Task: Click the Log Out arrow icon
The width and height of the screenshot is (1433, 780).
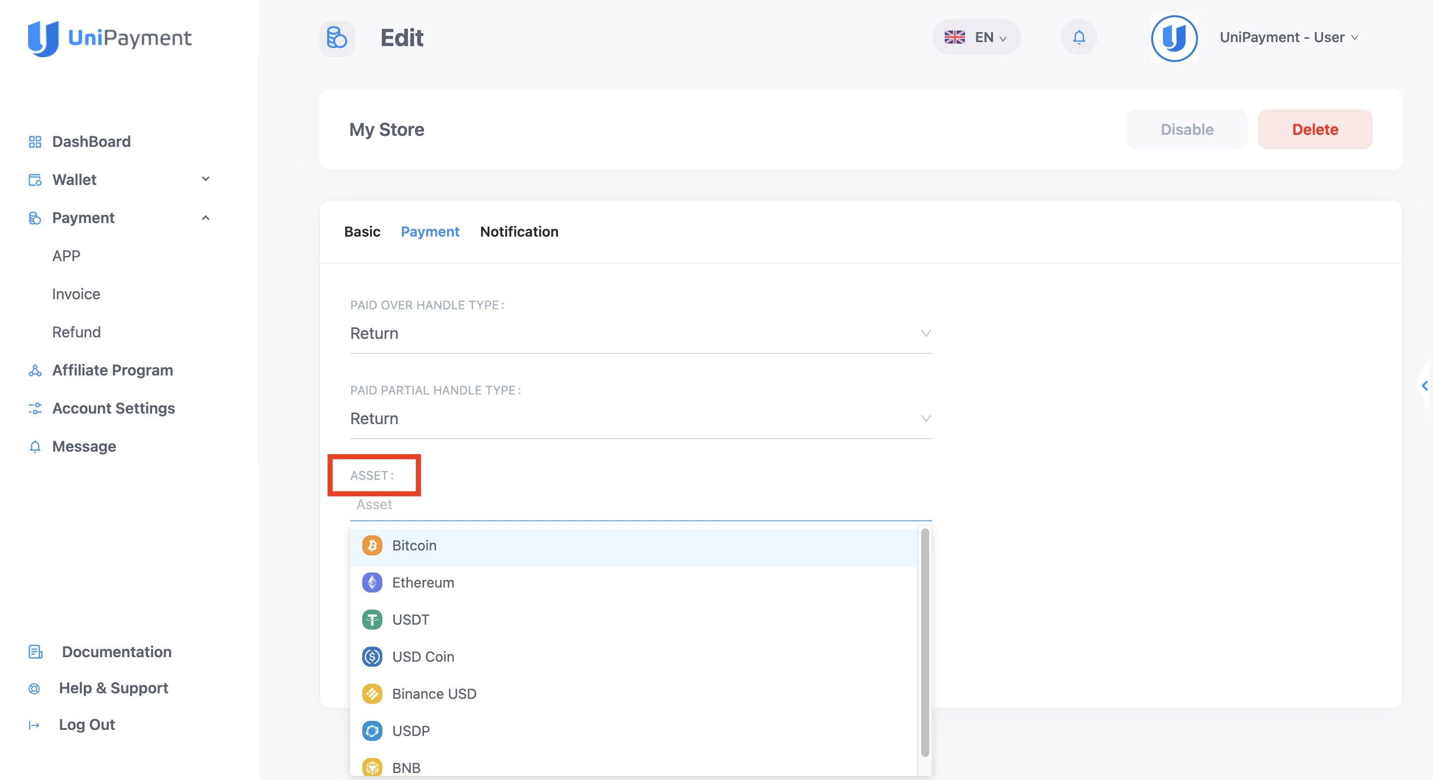Action: [x=34, y=725]
